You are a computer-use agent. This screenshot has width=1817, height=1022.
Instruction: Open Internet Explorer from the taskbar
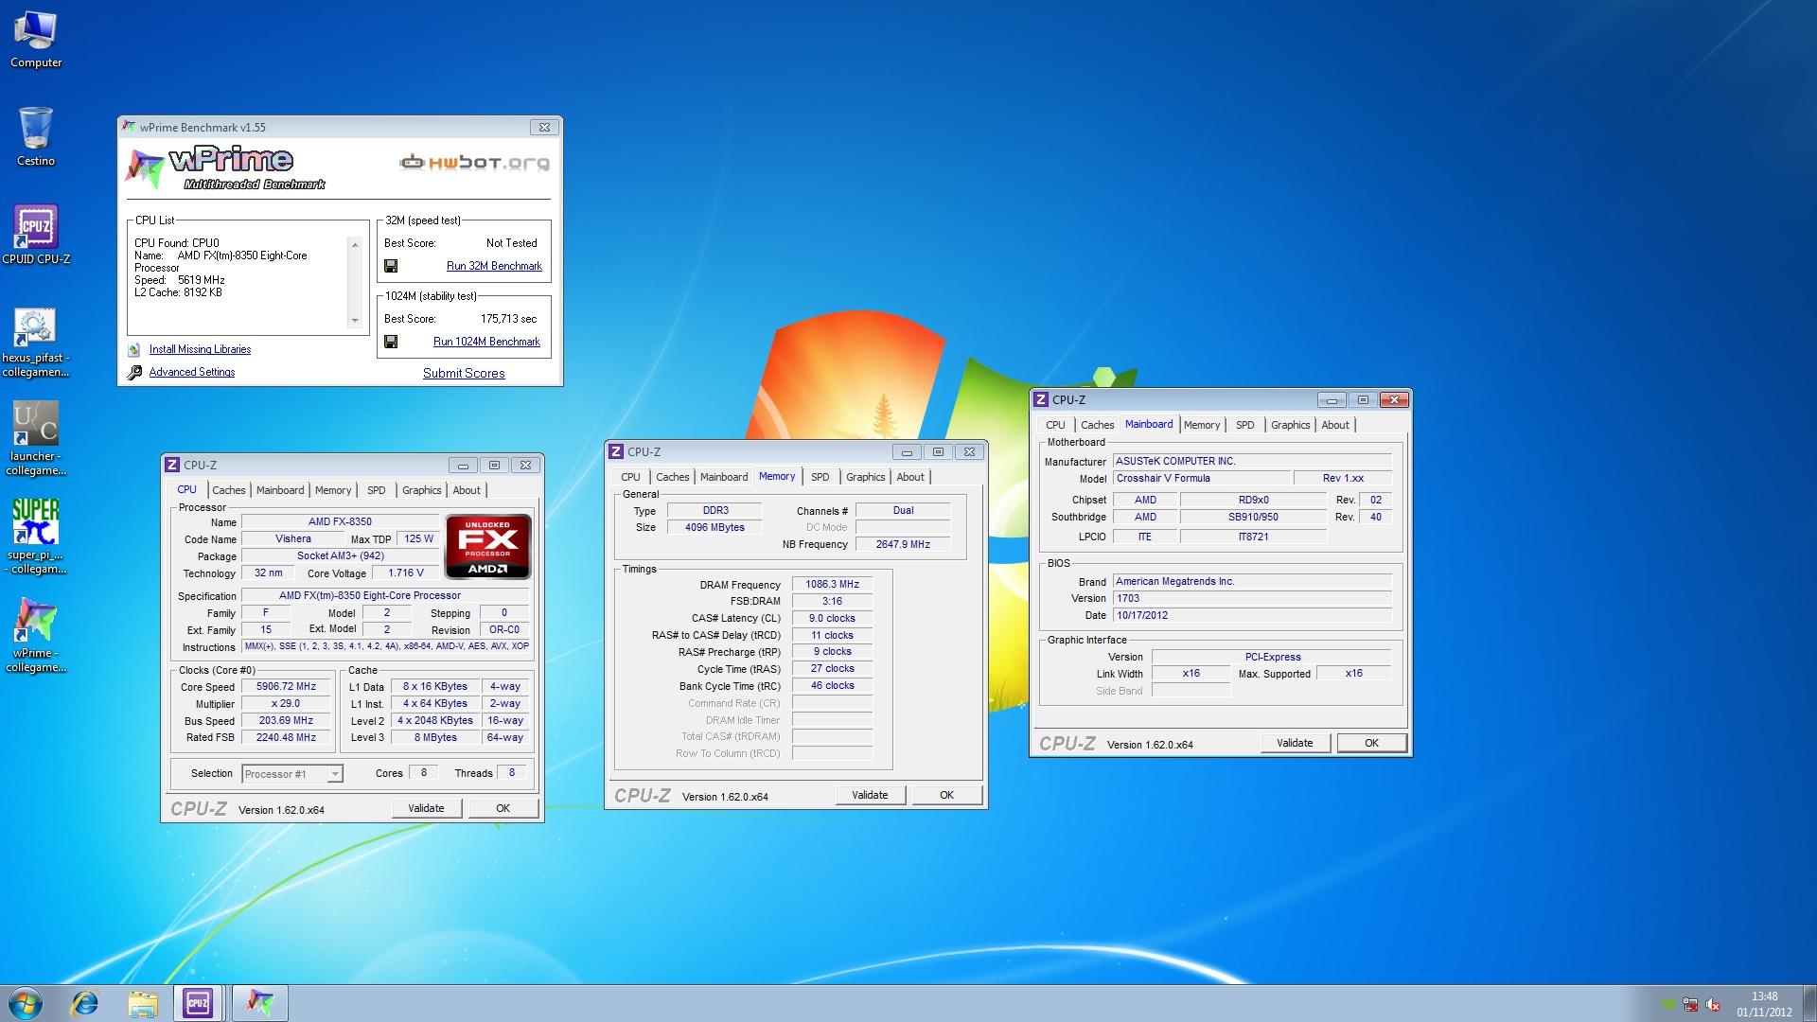tap(85, 1003)
